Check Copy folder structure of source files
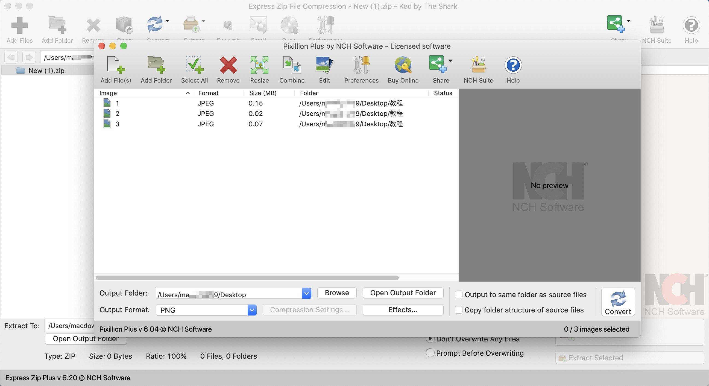The height and width of the screenshot is (386, 709). [459, 310]
